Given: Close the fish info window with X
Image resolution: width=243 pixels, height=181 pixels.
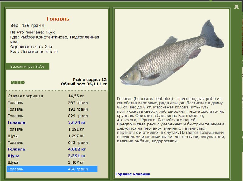Looking at the screenshot, I should coord(237,6).
